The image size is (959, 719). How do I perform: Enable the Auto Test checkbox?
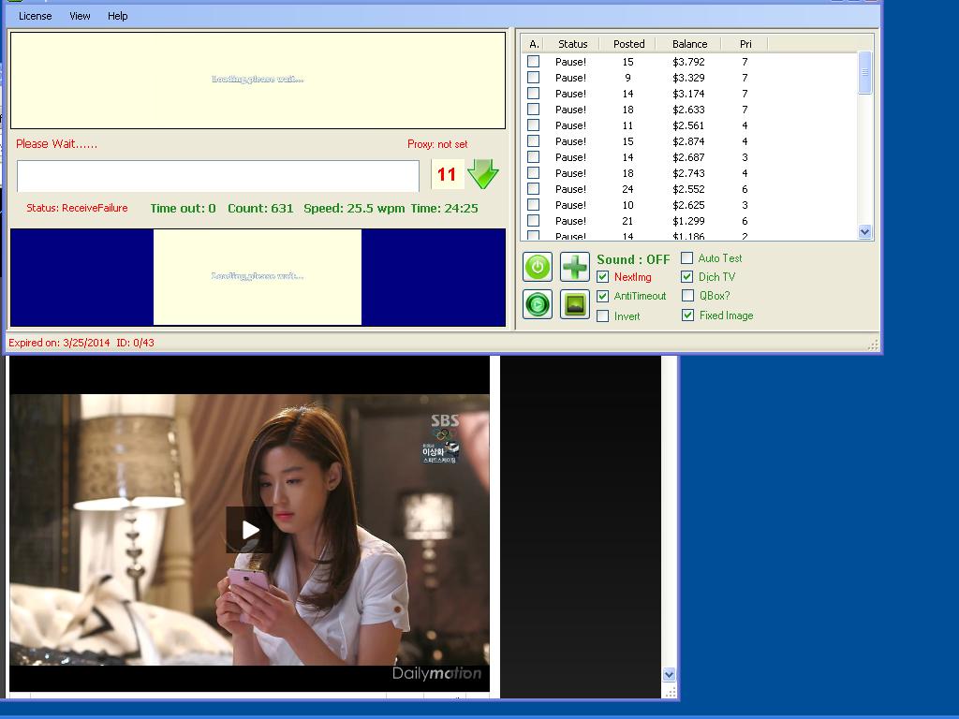(686, 258)
